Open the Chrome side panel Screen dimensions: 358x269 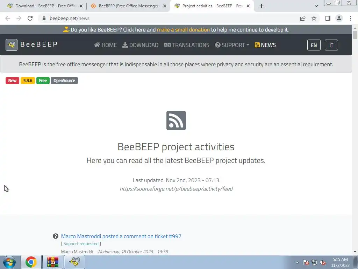coord(328,18)
